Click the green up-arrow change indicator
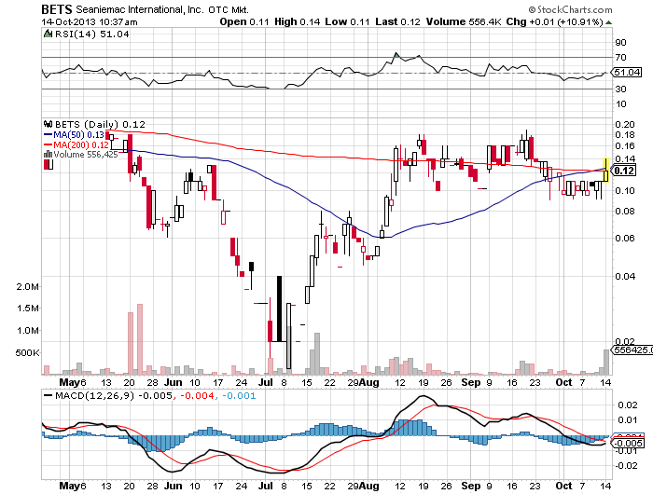 coord(608,22)
